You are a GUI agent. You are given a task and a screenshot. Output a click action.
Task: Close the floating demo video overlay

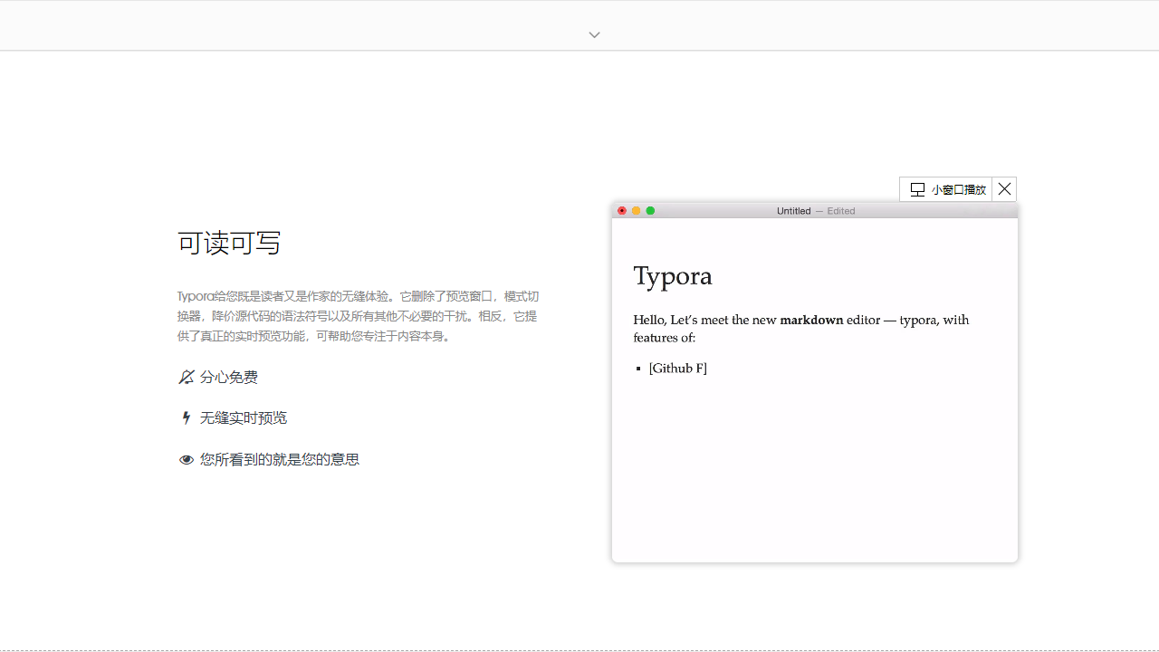pos(1004,189)
